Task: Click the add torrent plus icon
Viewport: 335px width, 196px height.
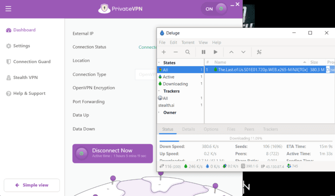Action: point(164,52)
